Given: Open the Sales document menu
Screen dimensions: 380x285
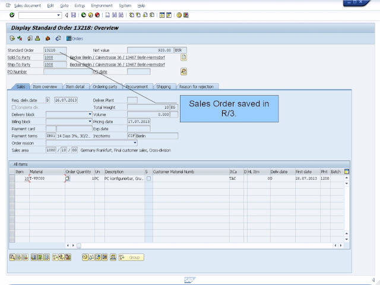Looking at the screenshot, I should pos(27,5).
